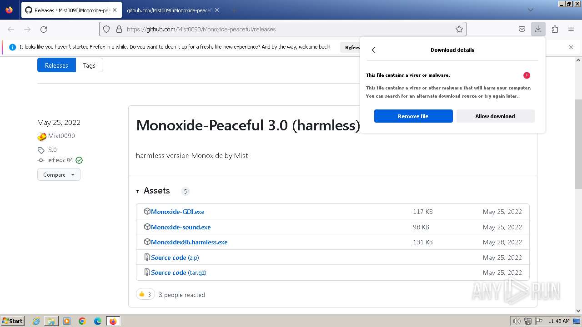Open the list all tabs chevron
582x327 pixels.
pyautogui.click(x=531, y=10)
